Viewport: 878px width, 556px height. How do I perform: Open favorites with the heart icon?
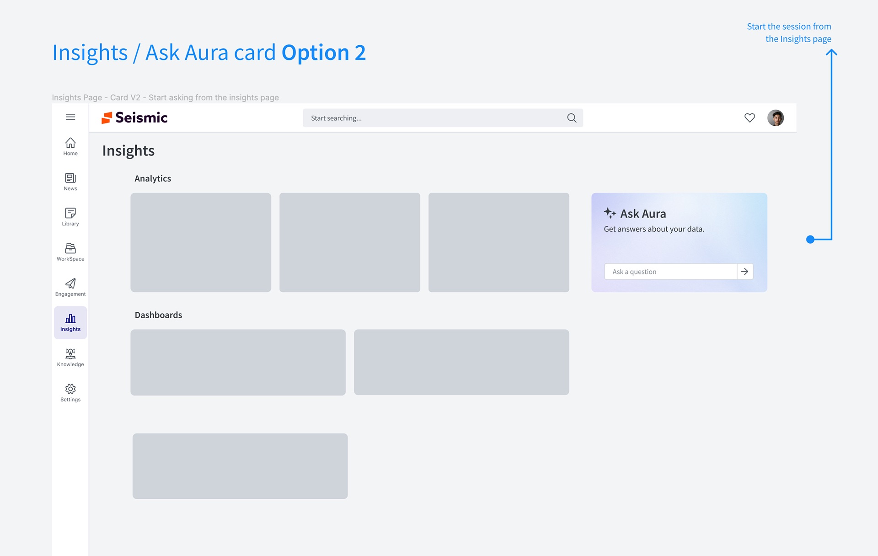pos(750,118)
